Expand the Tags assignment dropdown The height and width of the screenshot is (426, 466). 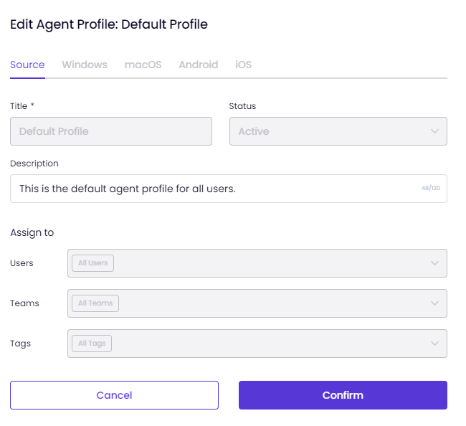click(257, 344)
